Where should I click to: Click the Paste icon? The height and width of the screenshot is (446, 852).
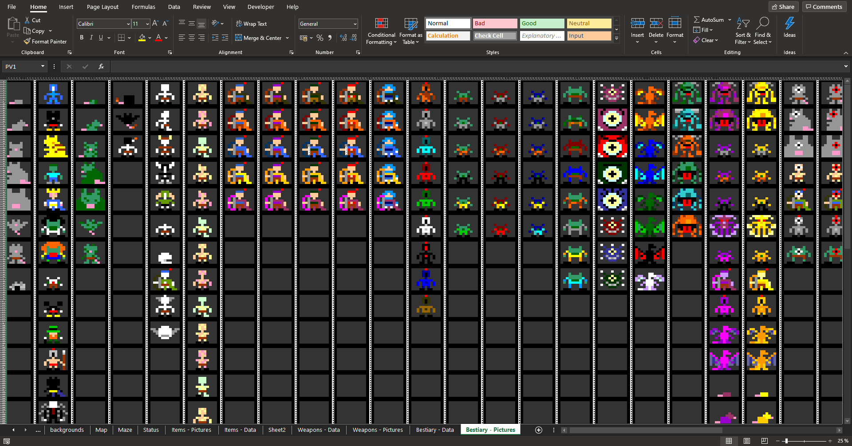click(x=13, y=24)
